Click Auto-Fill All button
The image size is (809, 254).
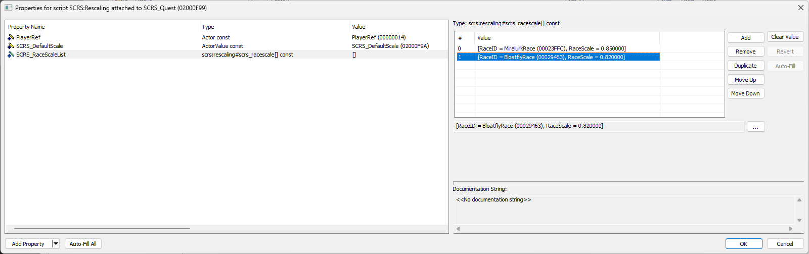(83, 244)
